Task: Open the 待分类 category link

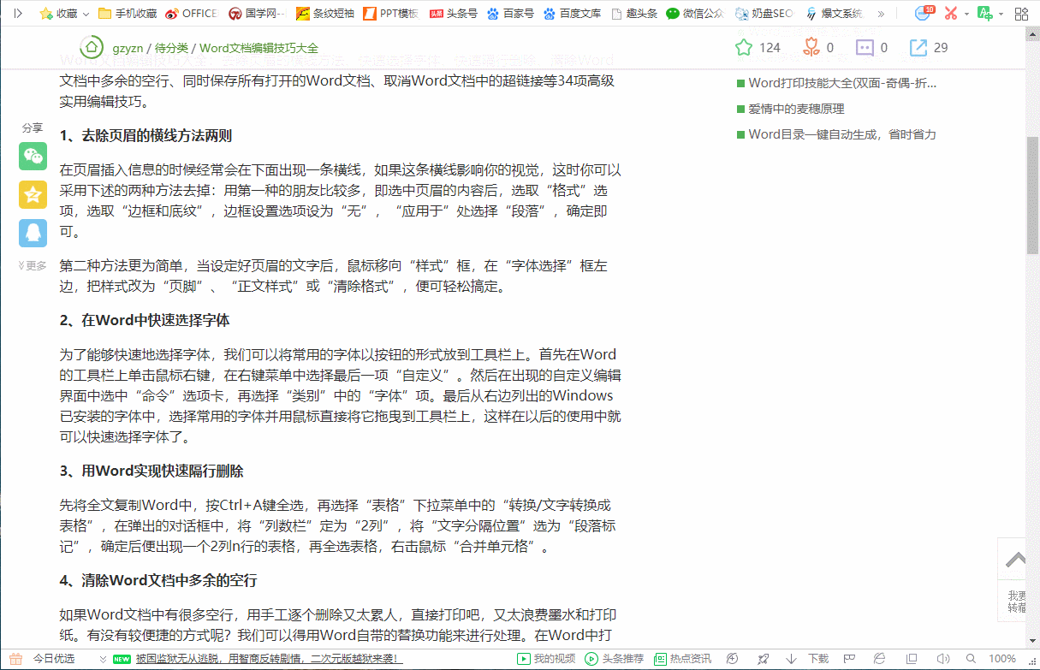Action: click(171, 48)
